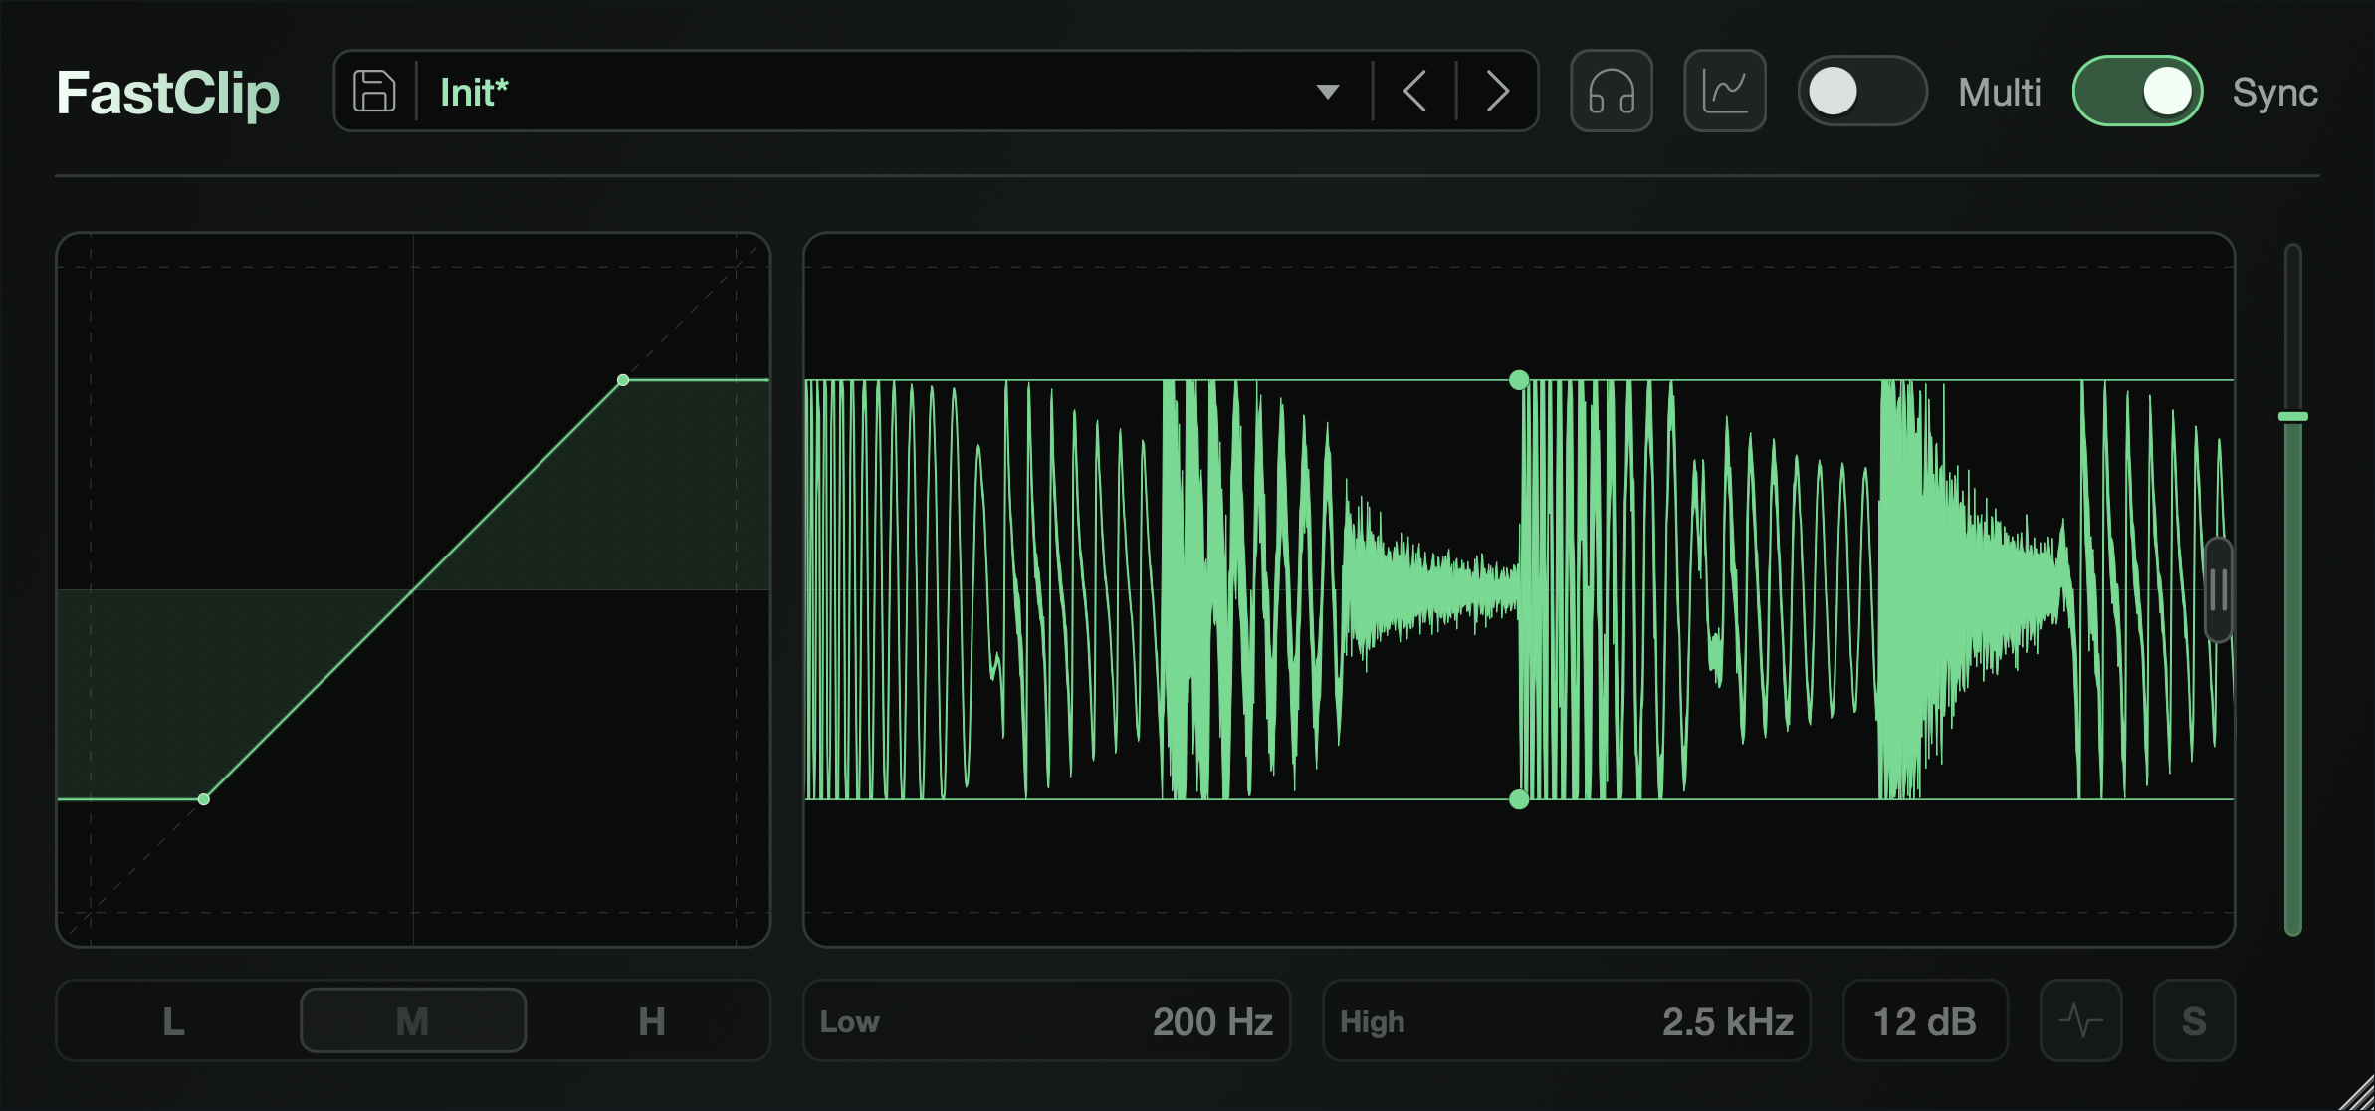The height and width of the screenshot is (1111, 2375).
Task: Click the High 2.5 kHz crossover field
Action: pyautogui.click(x=1567, y=1021)
